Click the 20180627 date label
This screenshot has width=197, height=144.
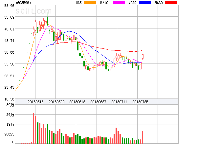(98, 102)
